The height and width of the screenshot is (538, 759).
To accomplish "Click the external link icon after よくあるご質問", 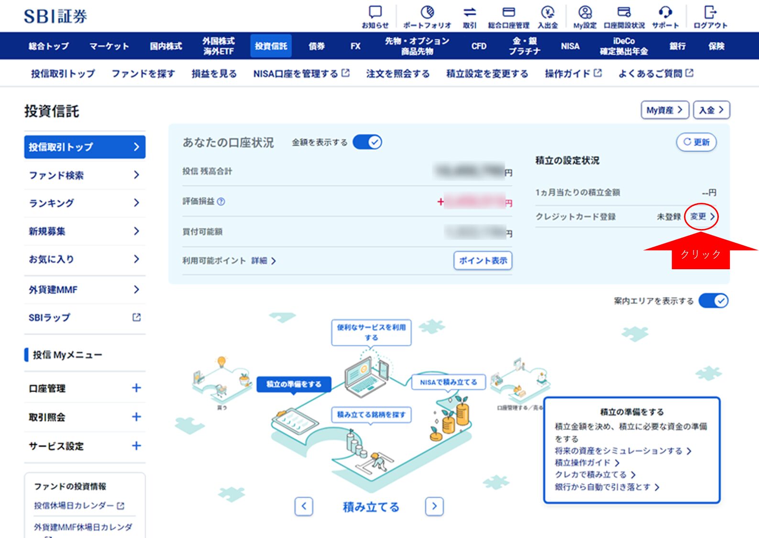I will (x=689, y=73).
